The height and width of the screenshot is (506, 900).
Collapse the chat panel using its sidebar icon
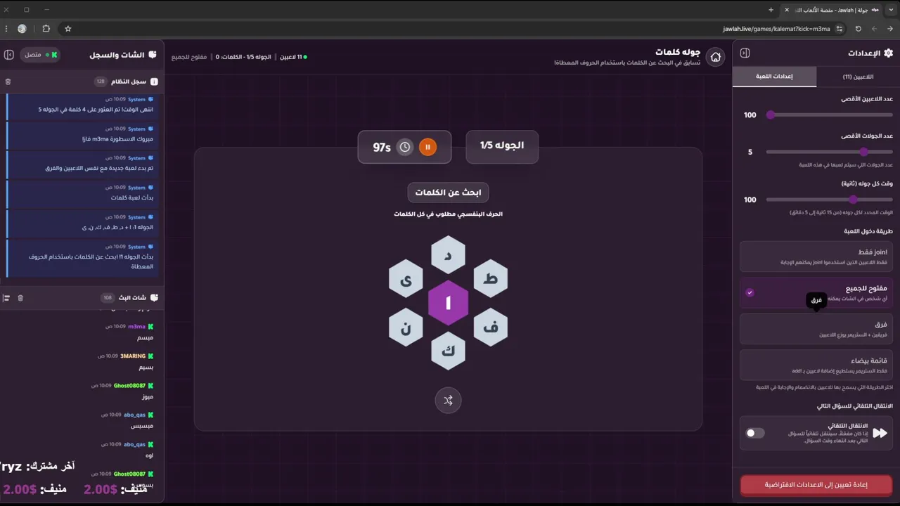click(9, 55)
